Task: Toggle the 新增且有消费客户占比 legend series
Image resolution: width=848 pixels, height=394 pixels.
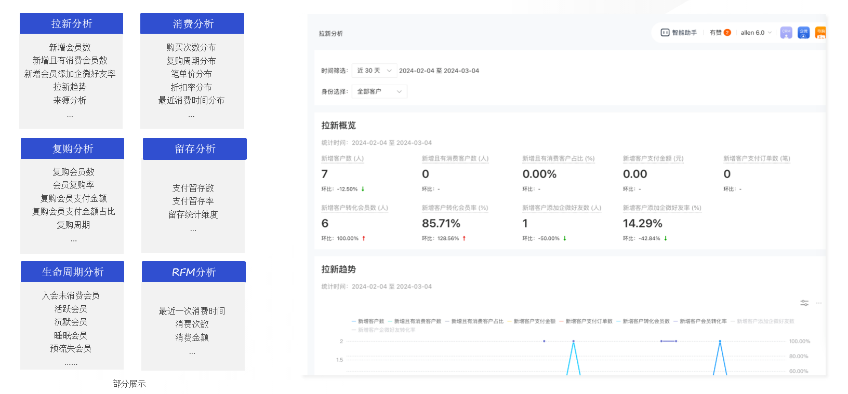Action: click(x=474, y=321)
